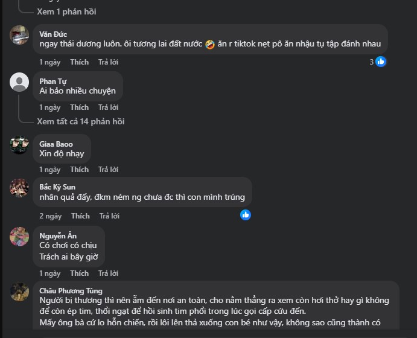Click the like reaction icon on Văn Đức's comment

click(x=381, y=62)
